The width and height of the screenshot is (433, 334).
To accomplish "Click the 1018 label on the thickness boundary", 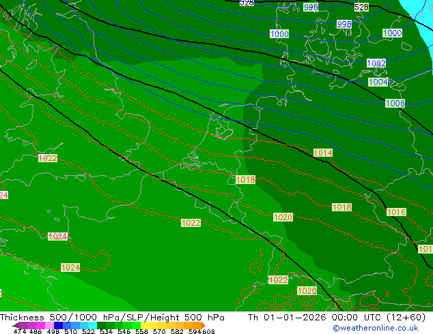I will point(245,180).
